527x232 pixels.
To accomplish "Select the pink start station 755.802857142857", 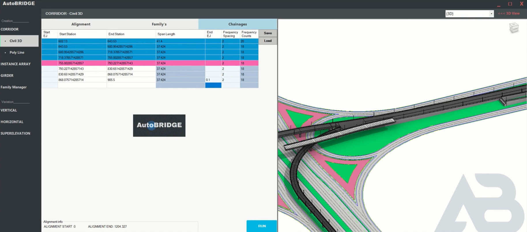I will (82, 63).
